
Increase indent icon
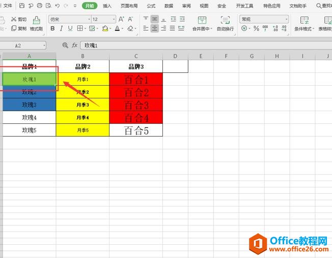point(182,19)
